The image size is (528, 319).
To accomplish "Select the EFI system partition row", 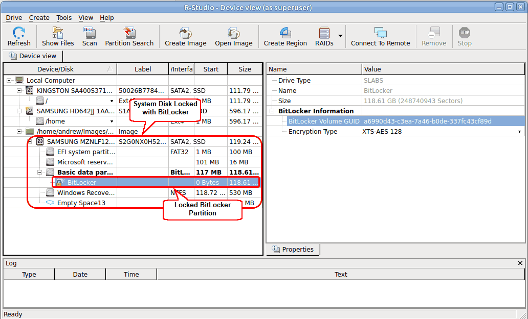I will pos(133,152).
